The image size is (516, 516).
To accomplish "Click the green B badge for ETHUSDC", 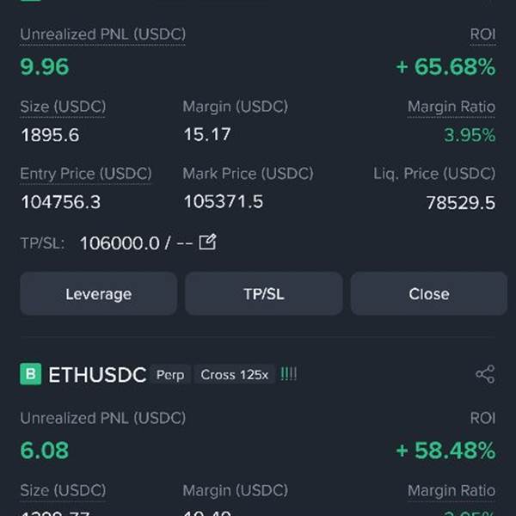I will tap(31, 374).
